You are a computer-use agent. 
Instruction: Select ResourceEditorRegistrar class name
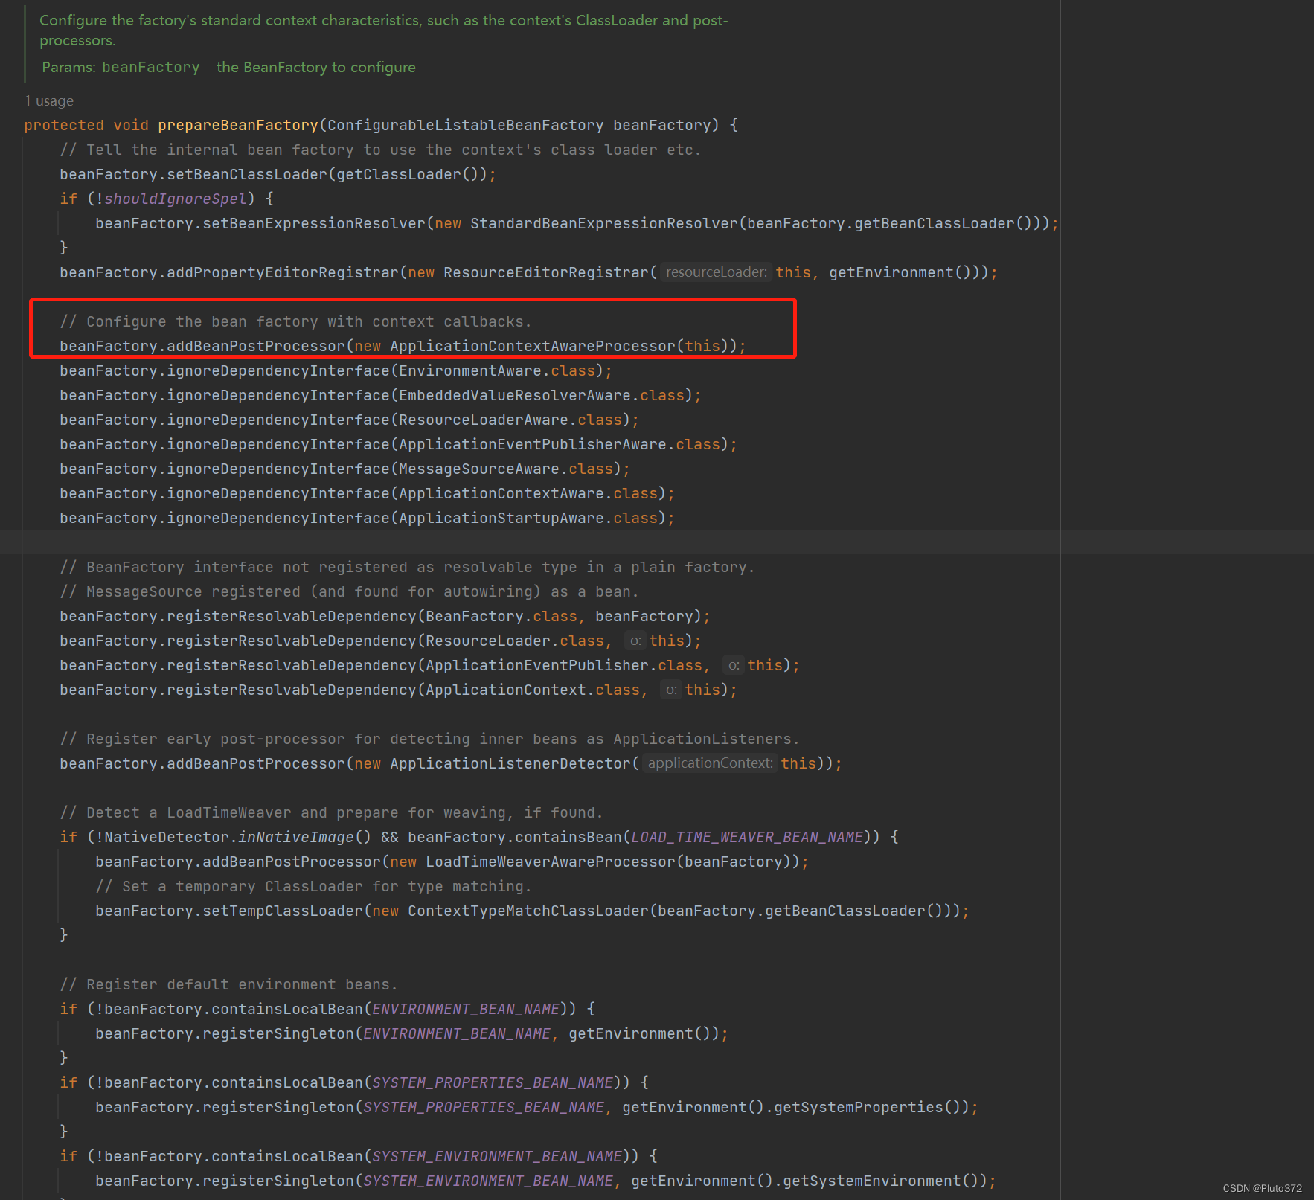click(546, 272)
